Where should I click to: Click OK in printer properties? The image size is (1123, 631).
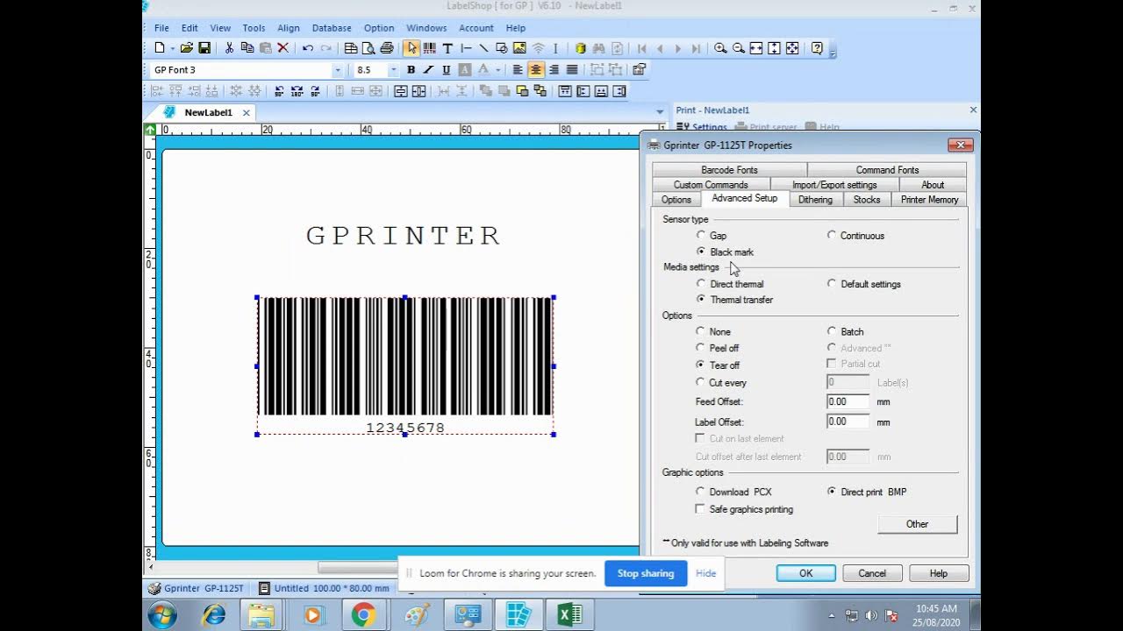[x=805, y=573]
